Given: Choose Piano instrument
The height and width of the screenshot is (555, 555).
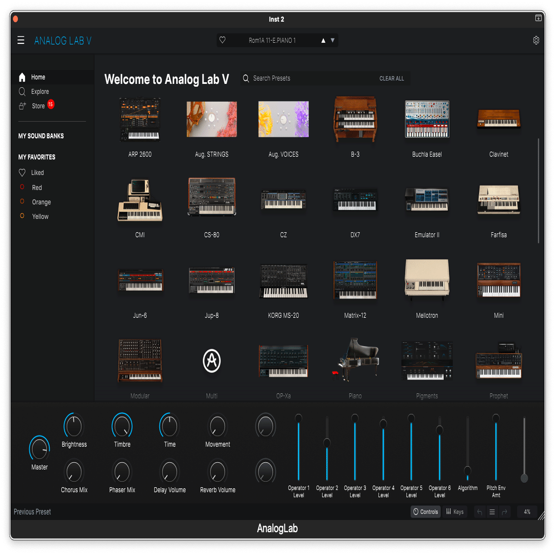Looking at the screenshot, I should 356,360.
